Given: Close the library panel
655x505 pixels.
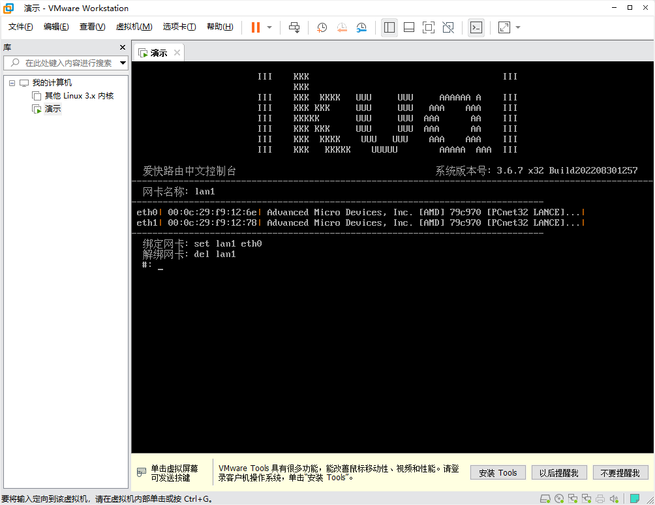Looking at the screenshot, I should pyautogui.click(x=123, y=48).
